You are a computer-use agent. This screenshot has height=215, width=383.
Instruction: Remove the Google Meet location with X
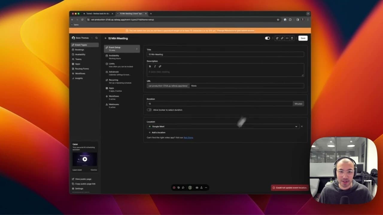coord(302,126)
